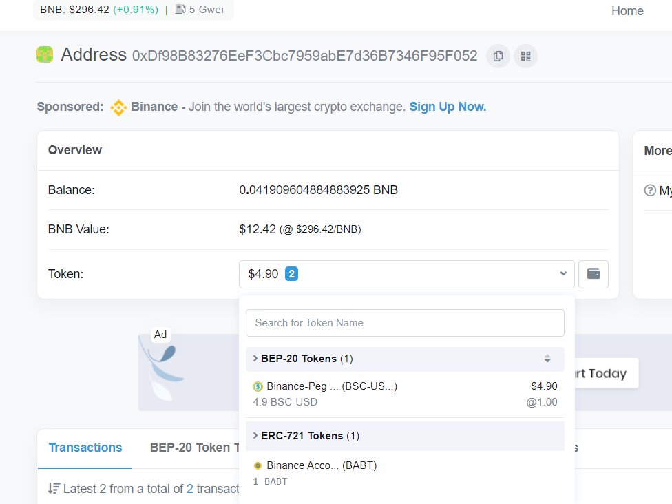Click the 1 BABT quantity text
The image size is (672, 504).
[x=270, y=482]
